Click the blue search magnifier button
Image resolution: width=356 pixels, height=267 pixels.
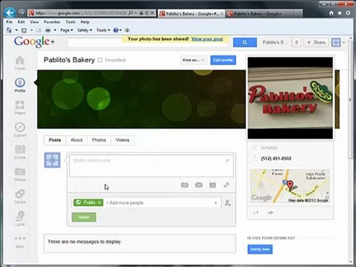(x=245, y=42)
